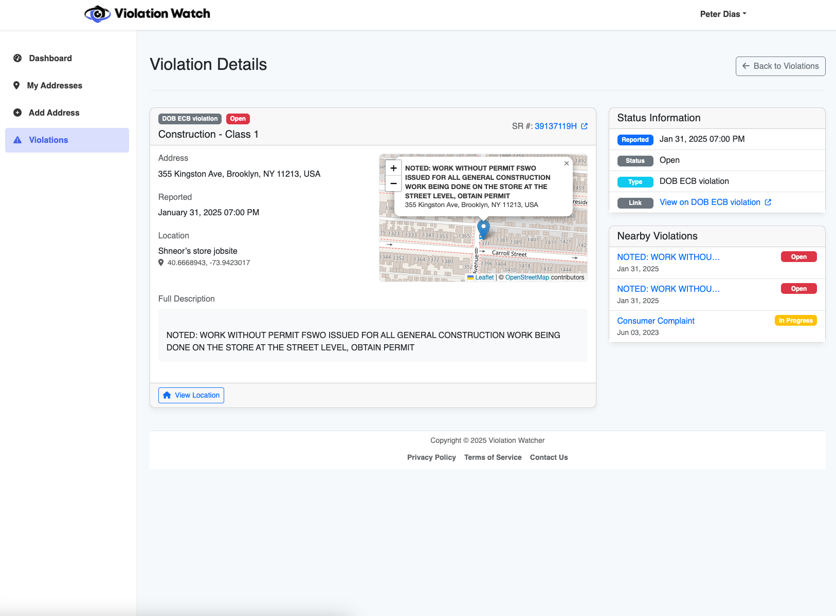This screenshot has width=836, height=616.
Task: Open the Consumer Complaint nearby violation
Action: tap(656, 321)
